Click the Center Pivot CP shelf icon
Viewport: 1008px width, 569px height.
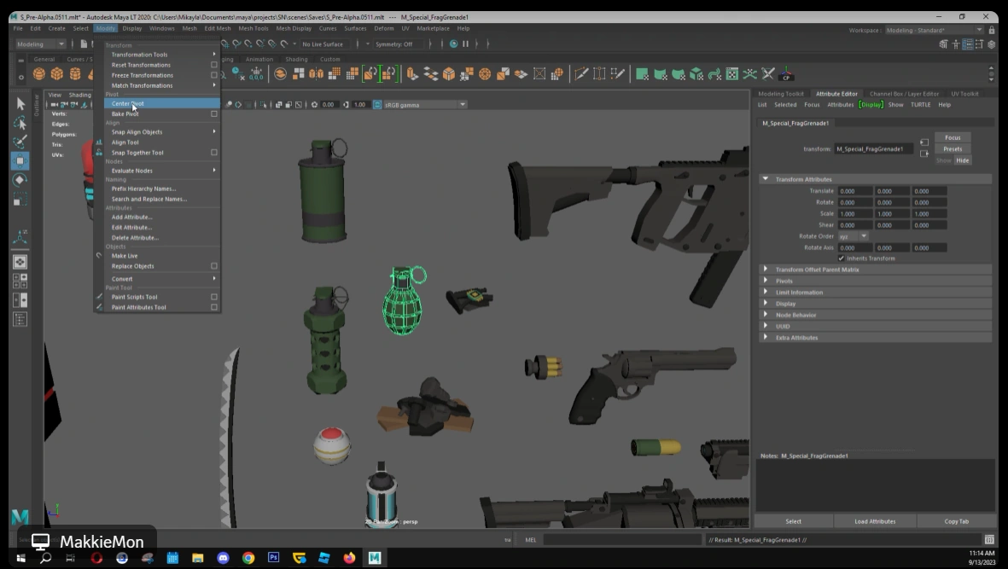pos(786,74)
